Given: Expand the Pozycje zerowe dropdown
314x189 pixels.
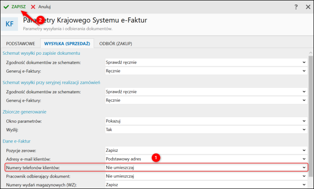Looking at the screenshot, I should coord(304,150).
